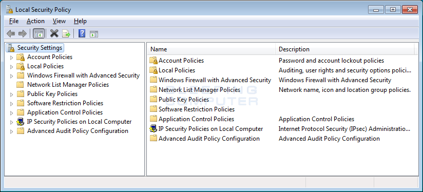The image size is (423, 192).
Task: Toggle Show/Hide Action Pane toolbar icon
Action: (93, 34)
